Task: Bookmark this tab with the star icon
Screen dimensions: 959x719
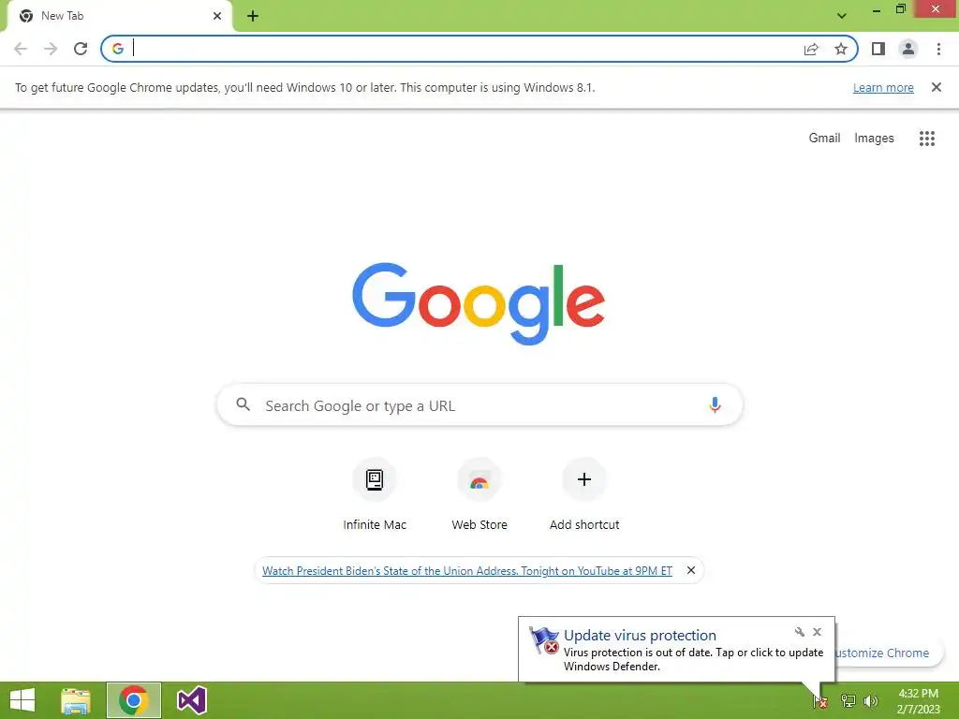Action: tap(841, 49)
